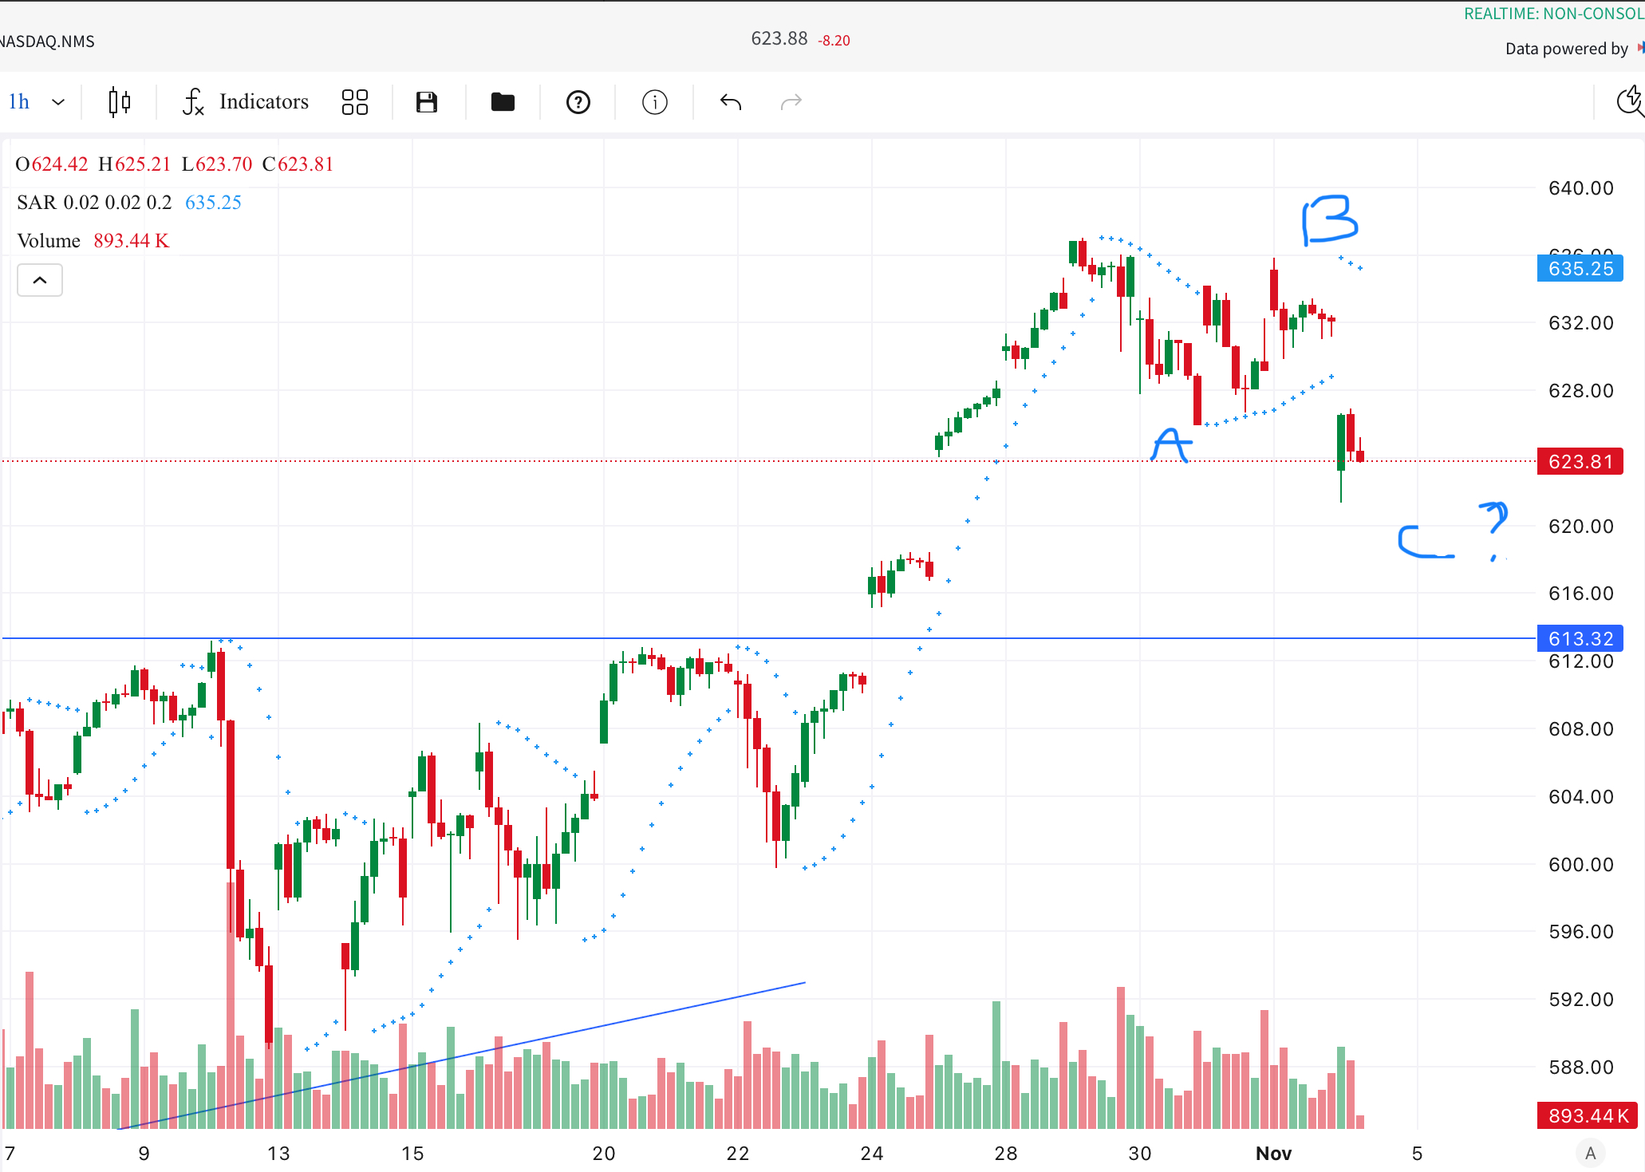Click the save chart floppy icon
This screenshot has height=1172, width=1645.
click(x=427, y=102)
